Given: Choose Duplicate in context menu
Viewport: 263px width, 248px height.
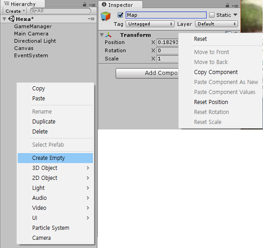Looking at the screenshot, I should pos(55,121).
